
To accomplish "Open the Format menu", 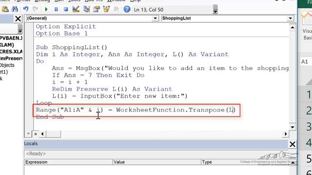I will [22, 1].
